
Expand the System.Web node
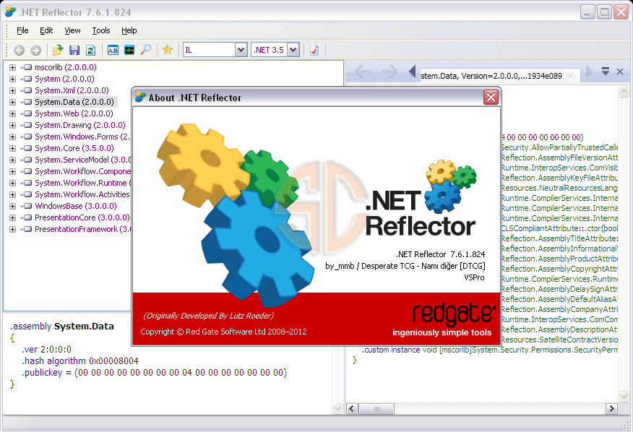tap(12, 114)
